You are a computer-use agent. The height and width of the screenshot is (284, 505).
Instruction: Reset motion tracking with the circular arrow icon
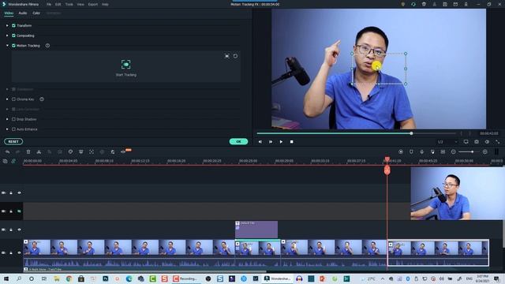pyautogui.click(x=235, y=56)
